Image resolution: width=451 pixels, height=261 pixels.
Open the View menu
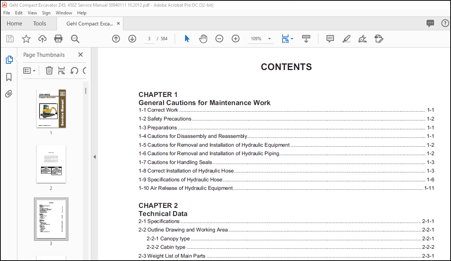click(33, 13)
